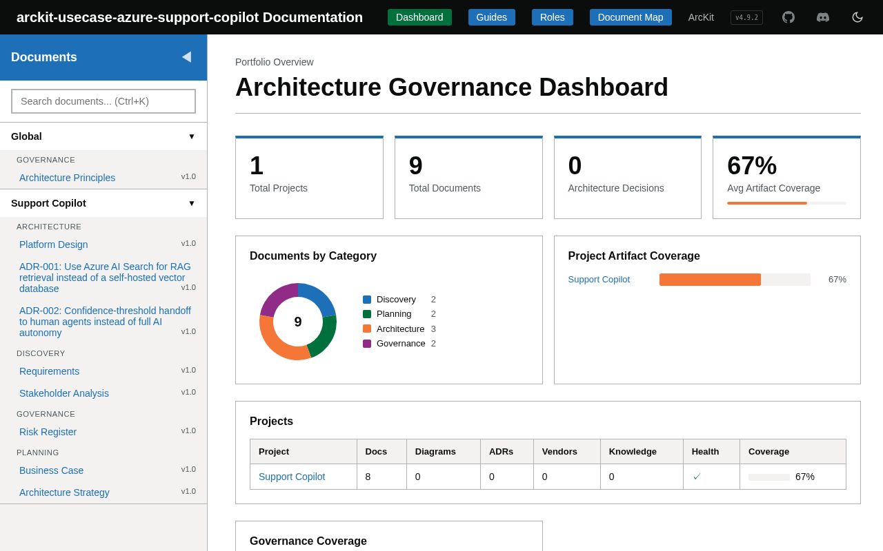Screen dimensions: 883x551
Task: Open the Risk Register document
Action: coord(48,432)
